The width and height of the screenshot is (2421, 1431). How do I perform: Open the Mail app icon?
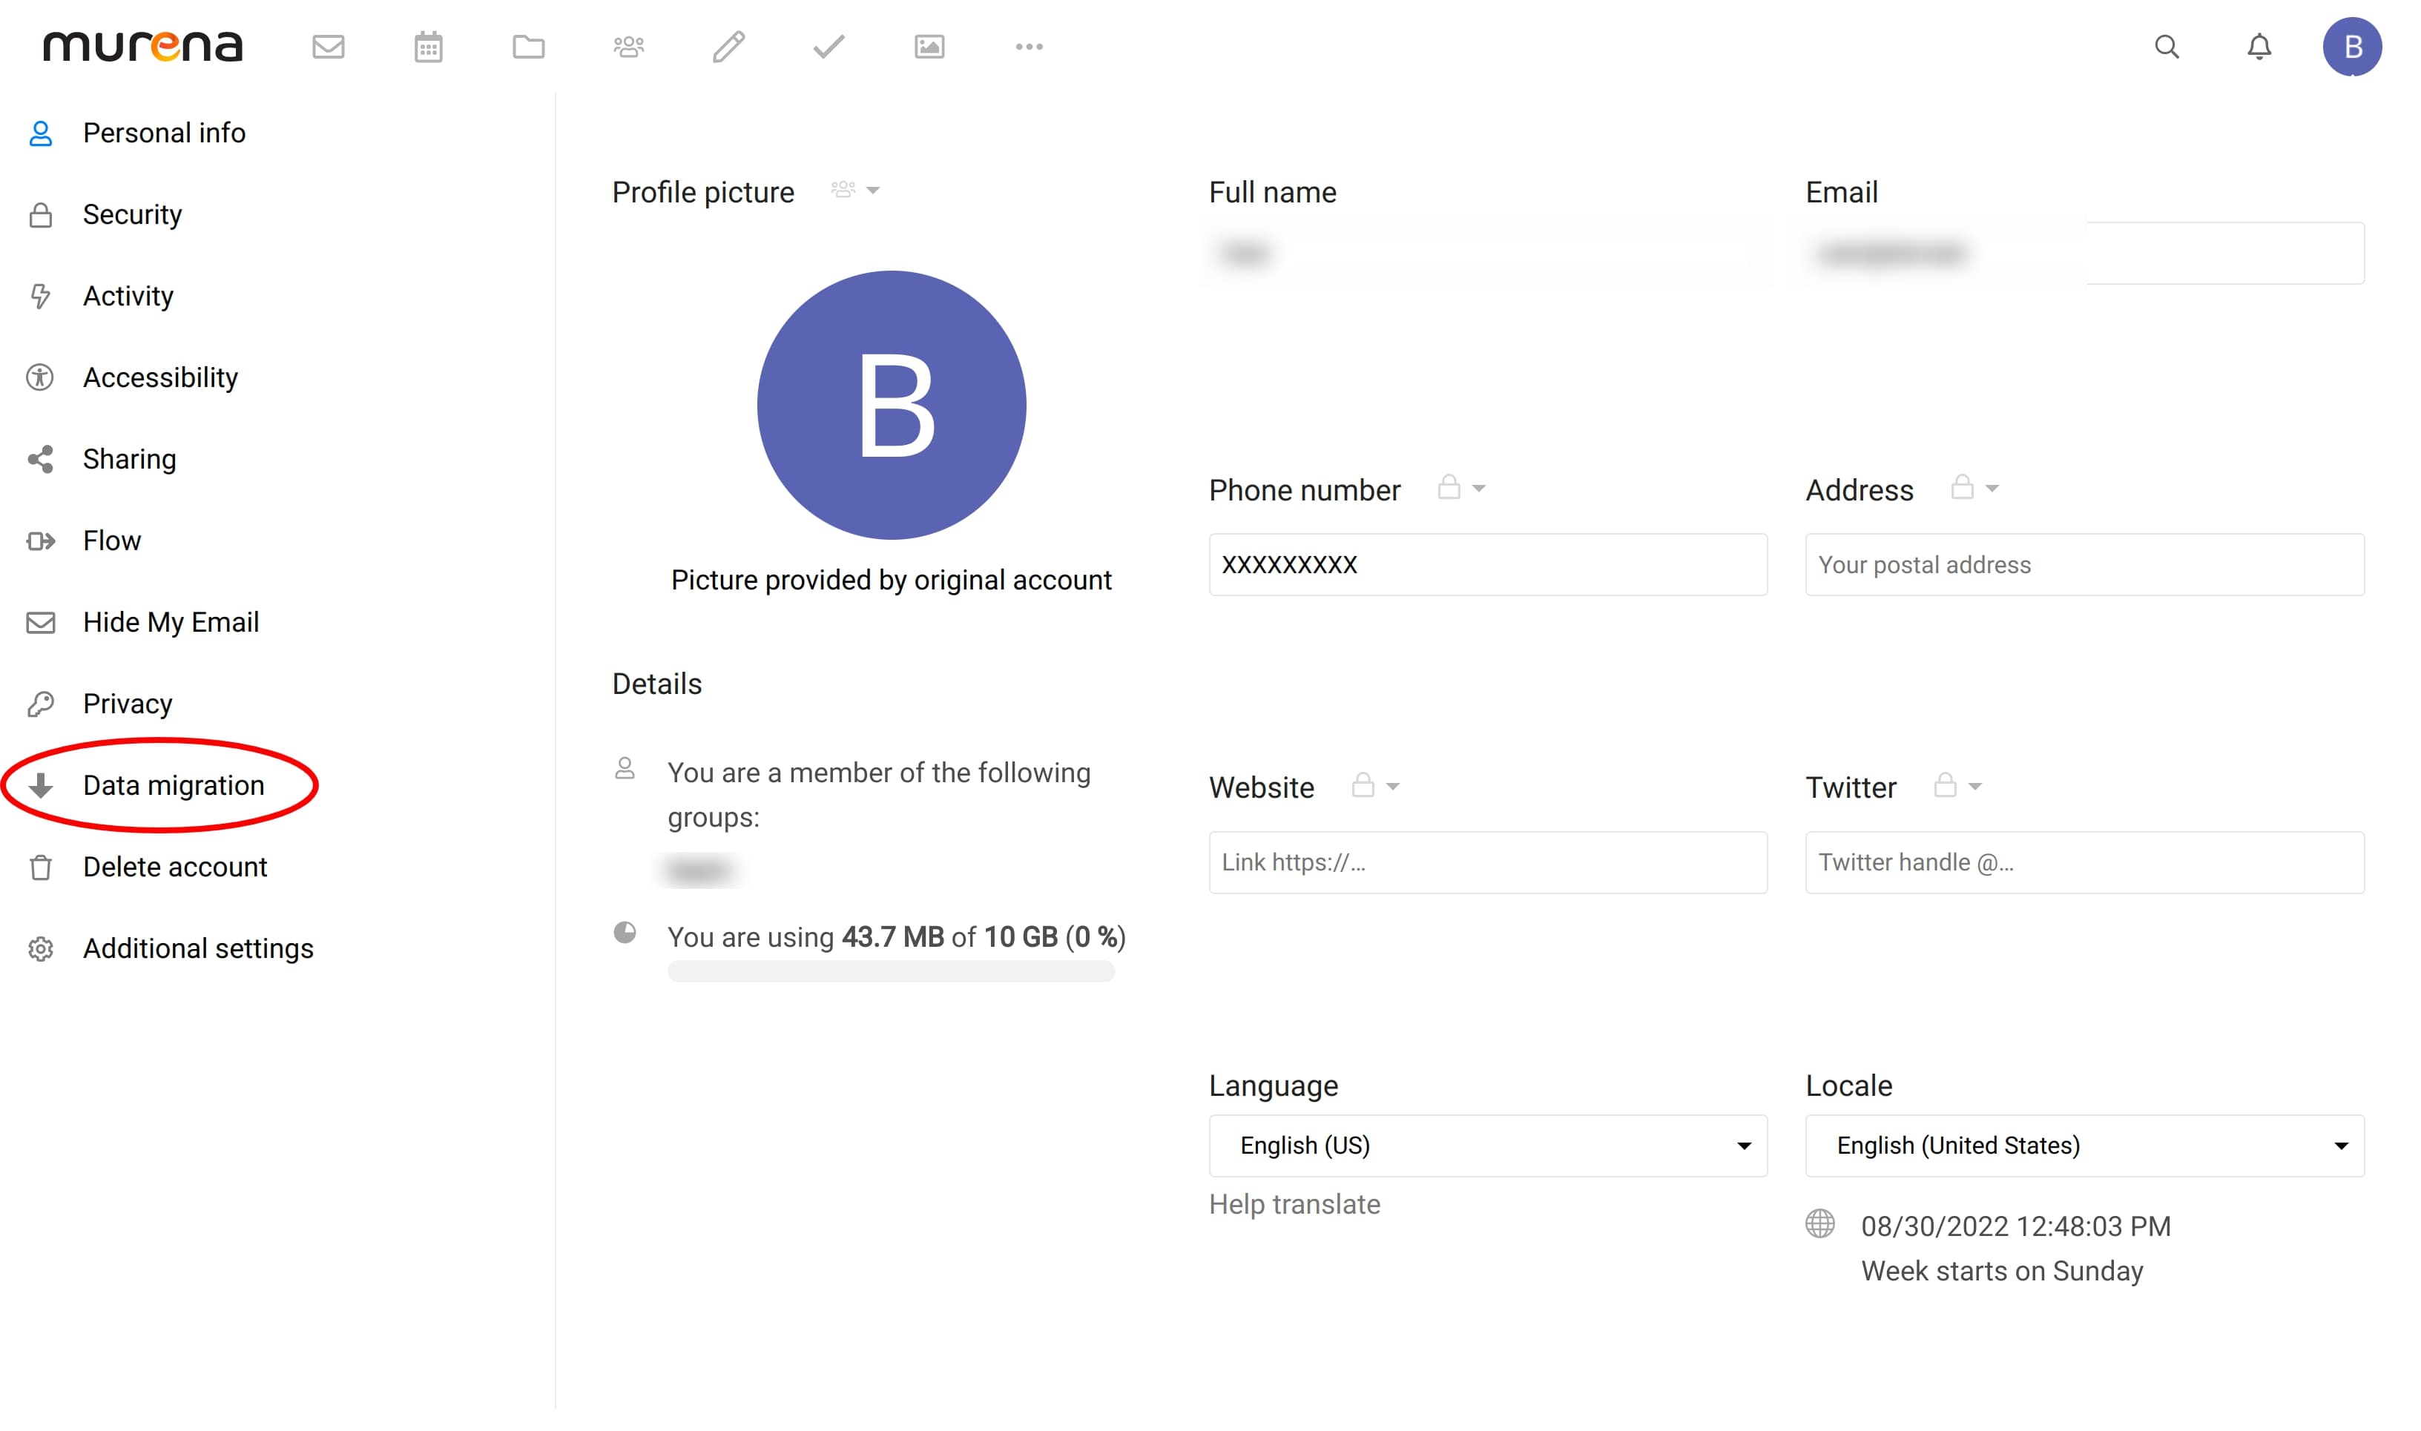[x=328, y=45]
